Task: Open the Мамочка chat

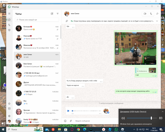Action: (37, 47)
